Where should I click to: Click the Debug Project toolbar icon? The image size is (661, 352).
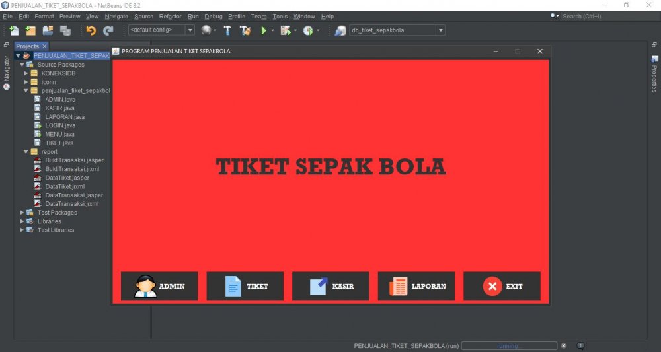(286, 30)
